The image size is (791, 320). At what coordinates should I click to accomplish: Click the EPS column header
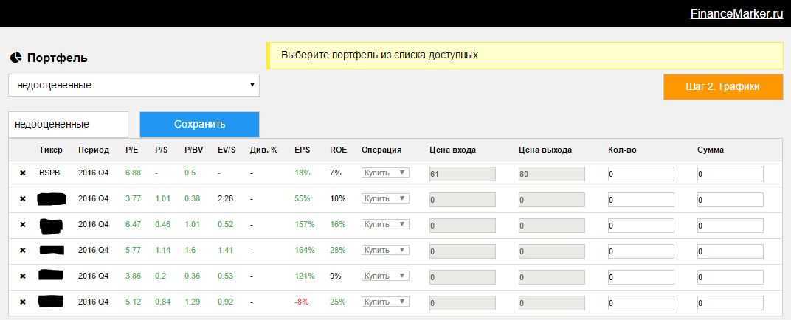(x=303, y=150)
